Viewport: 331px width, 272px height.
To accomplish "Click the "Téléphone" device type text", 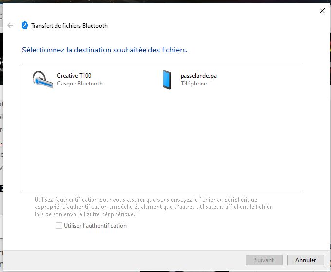I will pos(193,84).
